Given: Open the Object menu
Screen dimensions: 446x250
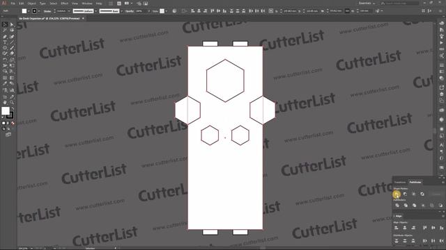Looking at the screenshot, I should [31, 3].
